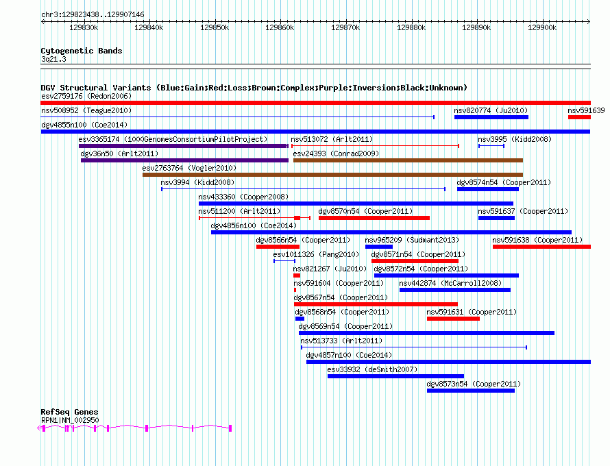This screenshot has height=466, width=610.
Task: Select the purple dgv36n50 inversion bar
Action: click(x=185, y=160)
